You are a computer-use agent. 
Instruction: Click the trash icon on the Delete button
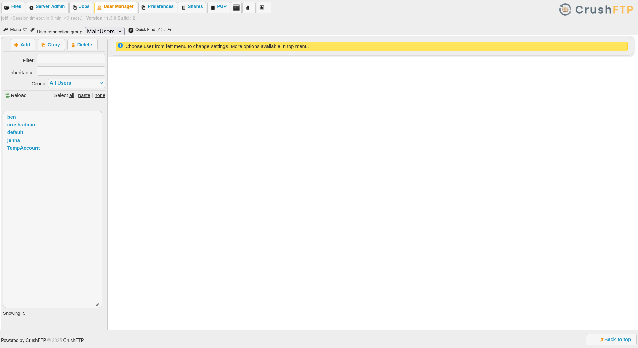(73, 45)
